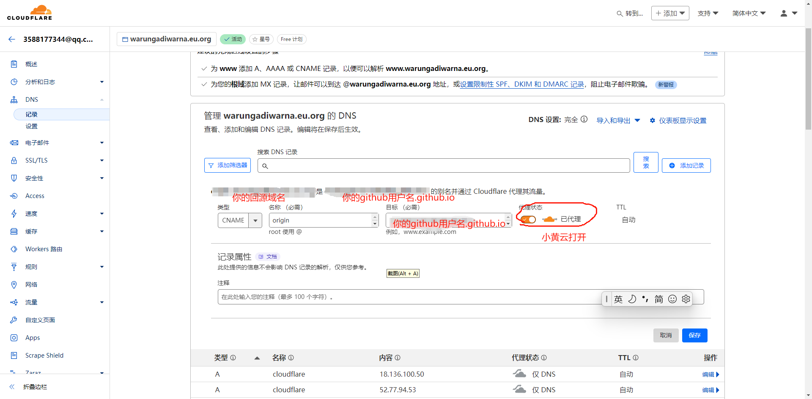Click the 保存 save button

(x=694, y=335)
